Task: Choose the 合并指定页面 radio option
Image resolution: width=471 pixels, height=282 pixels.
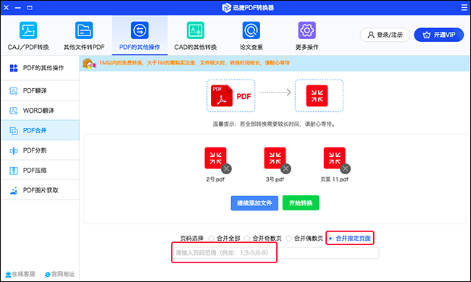Action: tap(330, 238)
